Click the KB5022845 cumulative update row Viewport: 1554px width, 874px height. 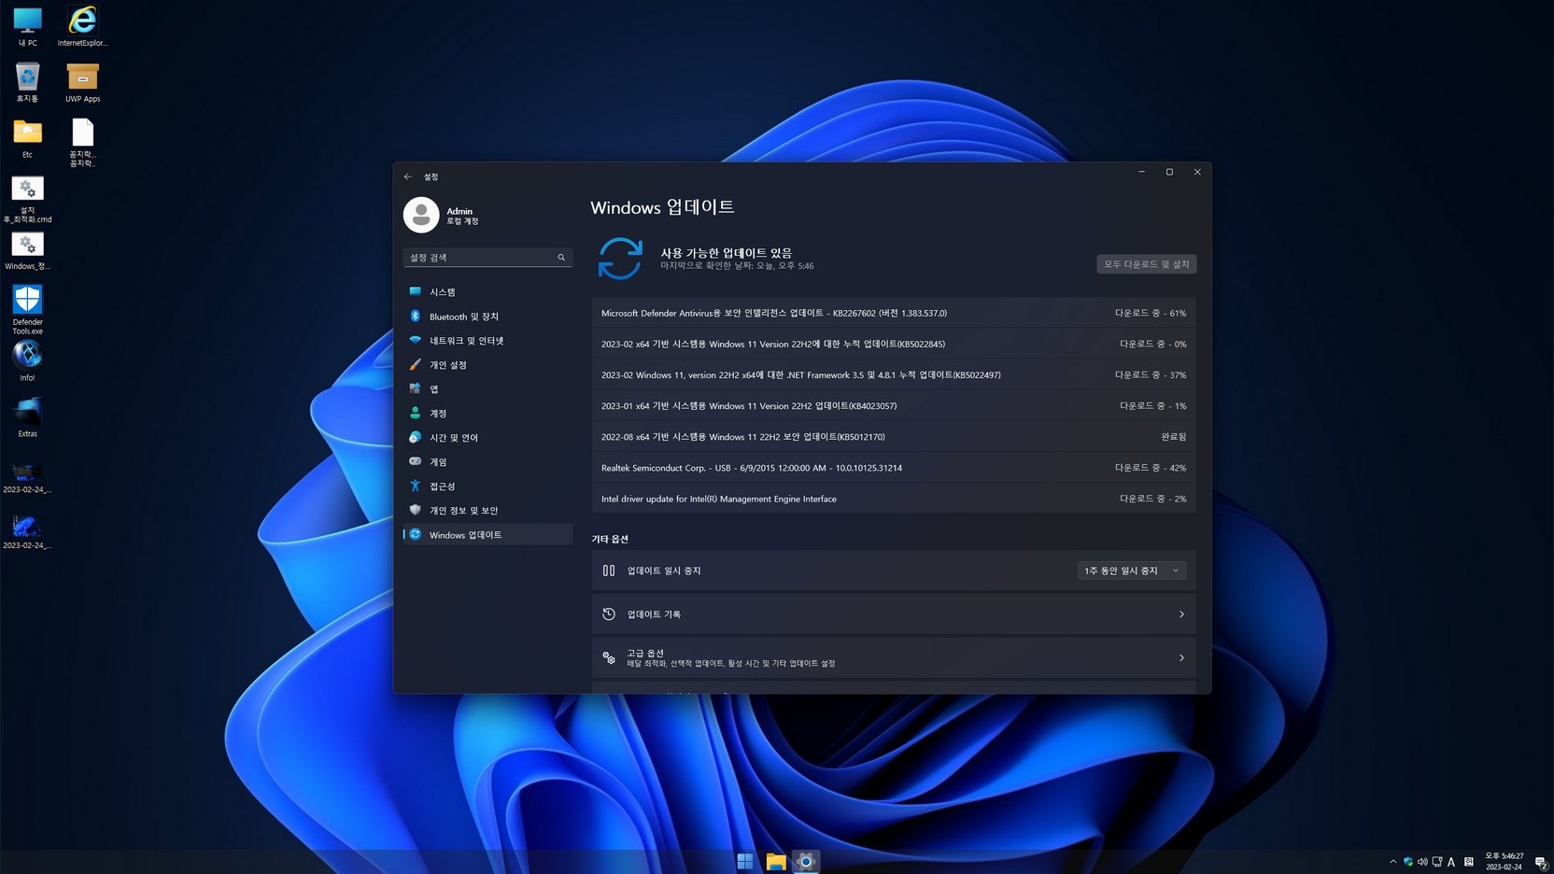pyautogui.click(x=894, y=344)
